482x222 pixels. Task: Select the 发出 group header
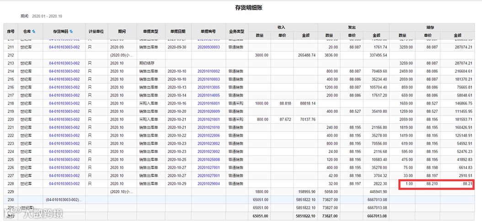point(353,27)
